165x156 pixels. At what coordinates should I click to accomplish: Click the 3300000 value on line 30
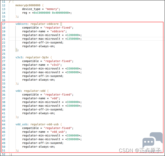(x=73, y=72)
